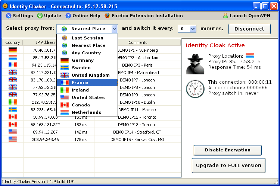The image size is (280, 186).
Task: Click the UK flag in the DEMO IP8 row
Action: 13,87
